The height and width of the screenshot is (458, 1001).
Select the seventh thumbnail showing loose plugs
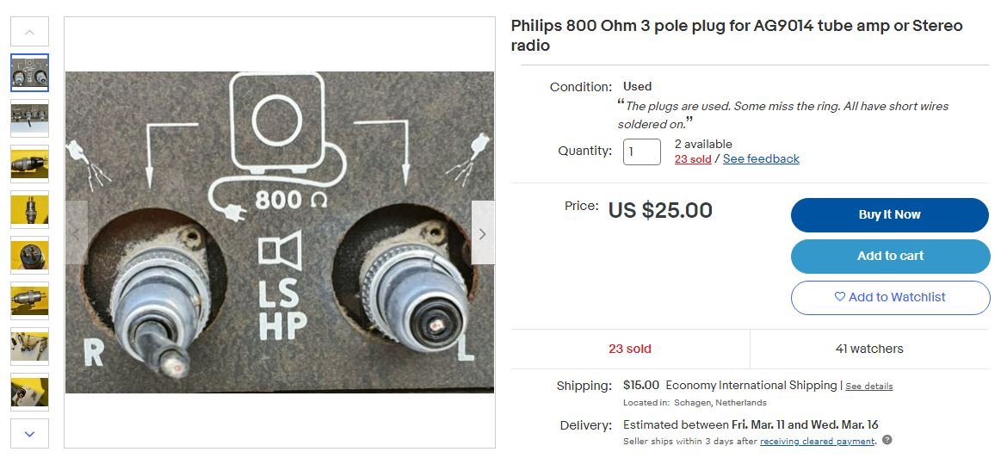pos(29,346)
